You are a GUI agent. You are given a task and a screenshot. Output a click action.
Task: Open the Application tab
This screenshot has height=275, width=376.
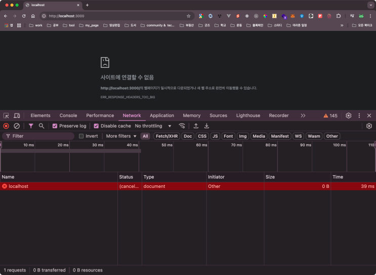pyautogui.click(x=161, y=115)
